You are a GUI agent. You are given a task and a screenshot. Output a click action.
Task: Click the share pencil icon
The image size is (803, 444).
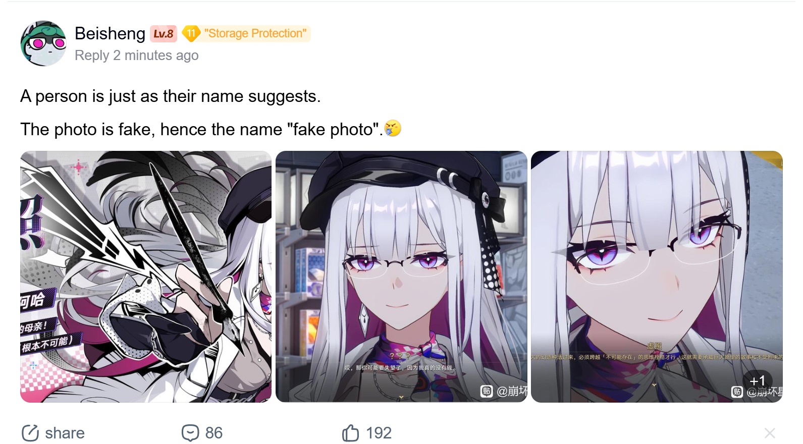(x=30, y=433)
